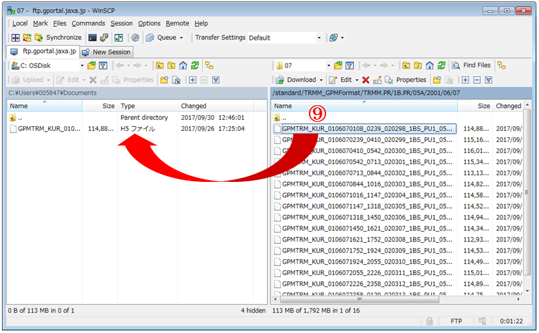Open the Files menu

pos(60,24)
